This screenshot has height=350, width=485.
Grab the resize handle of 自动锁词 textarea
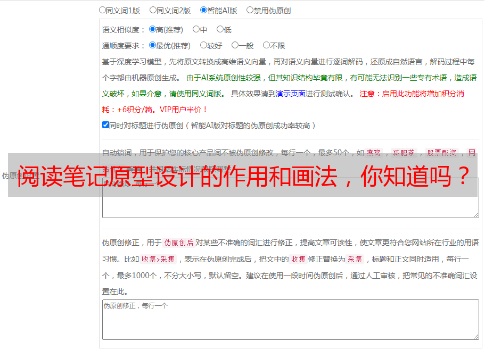tap(476, 215)
